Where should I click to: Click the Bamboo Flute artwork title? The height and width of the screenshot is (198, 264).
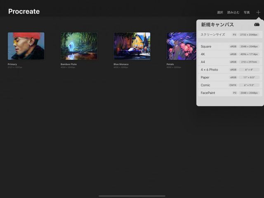pos(68,64)
